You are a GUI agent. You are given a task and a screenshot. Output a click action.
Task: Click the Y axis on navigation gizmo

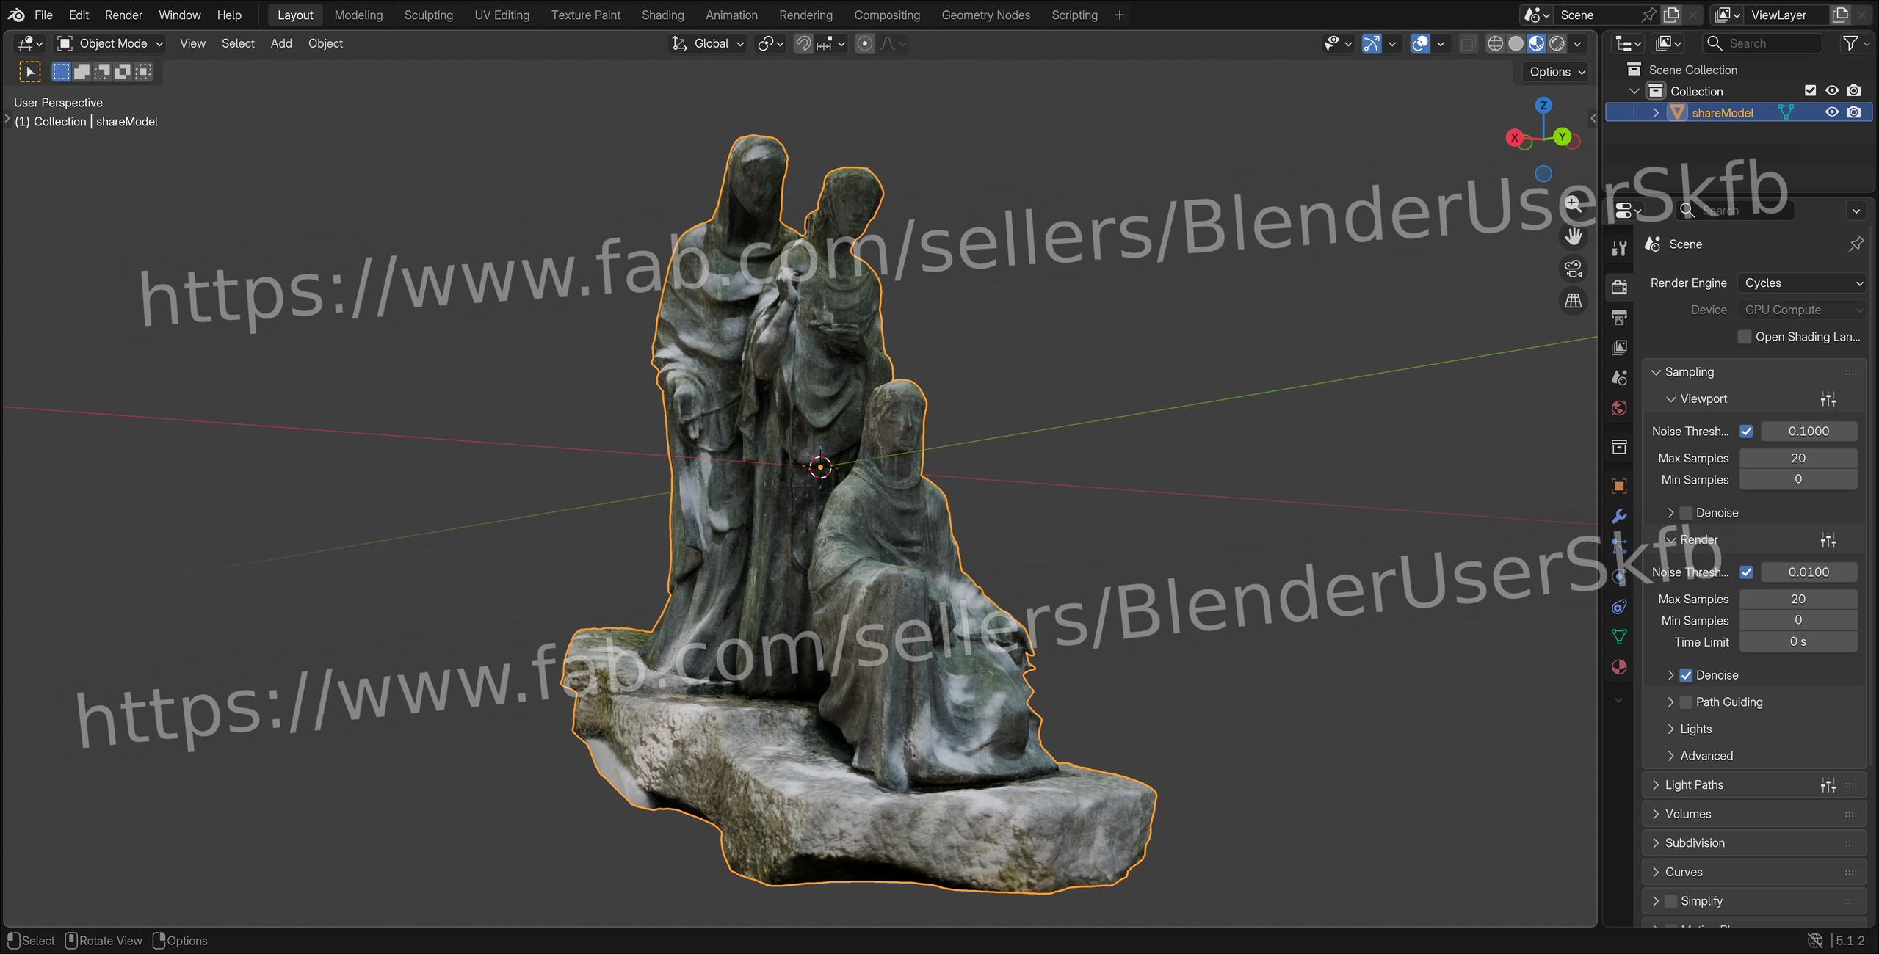(x=1563, y=136)
